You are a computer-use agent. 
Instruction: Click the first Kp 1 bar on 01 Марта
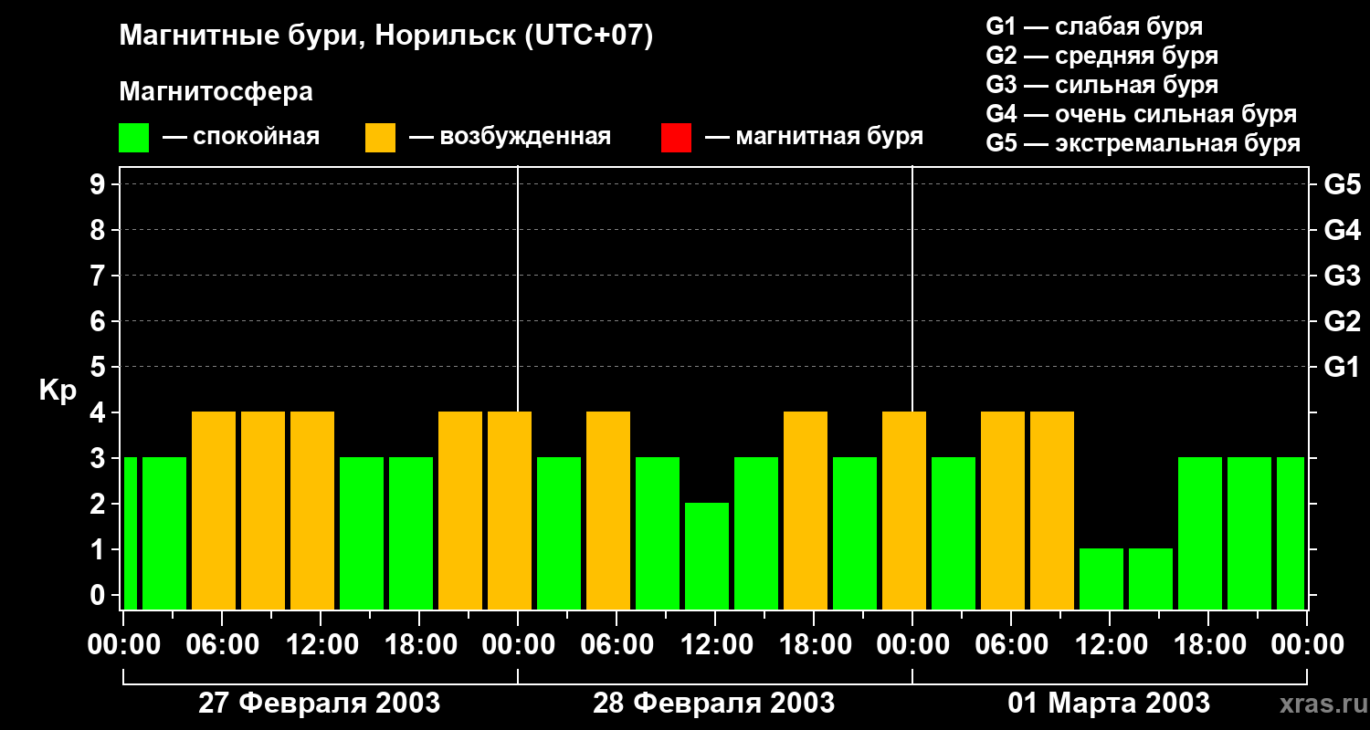coord(1101,578)
